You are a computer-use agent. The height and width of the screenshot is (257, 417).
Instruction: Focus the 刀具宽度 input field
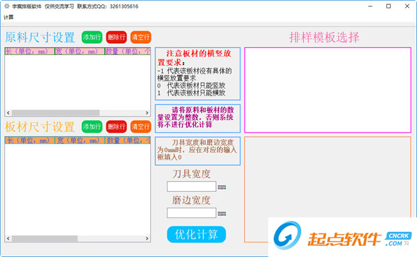pyautogui.click(x=191, y=186)
